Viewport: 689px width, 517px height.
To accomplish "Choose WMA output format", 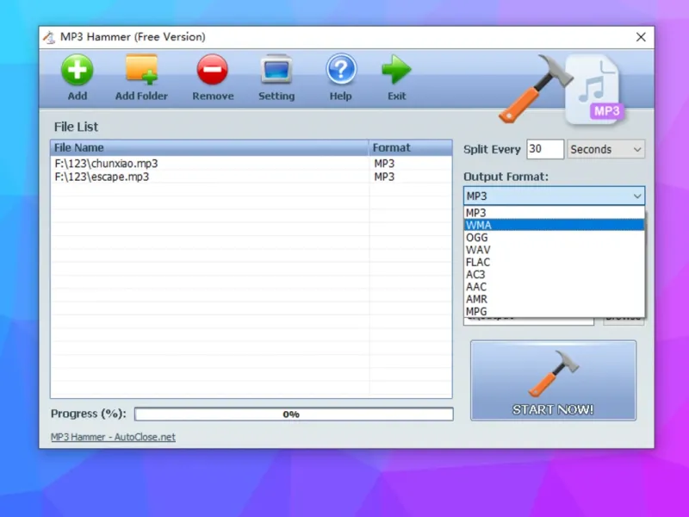I will (x=554, y=225).
